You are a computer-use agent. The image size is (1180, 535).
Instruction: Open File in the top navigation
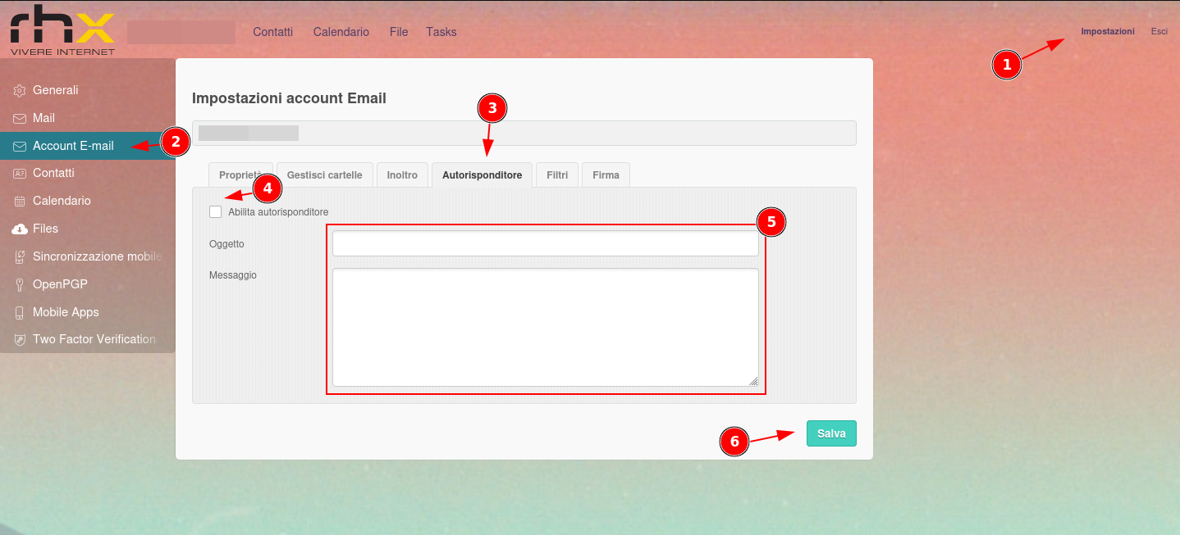tap(399, 32)
